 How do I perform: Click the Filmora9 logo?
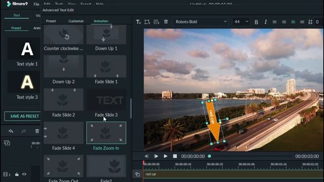click(17, 4)
